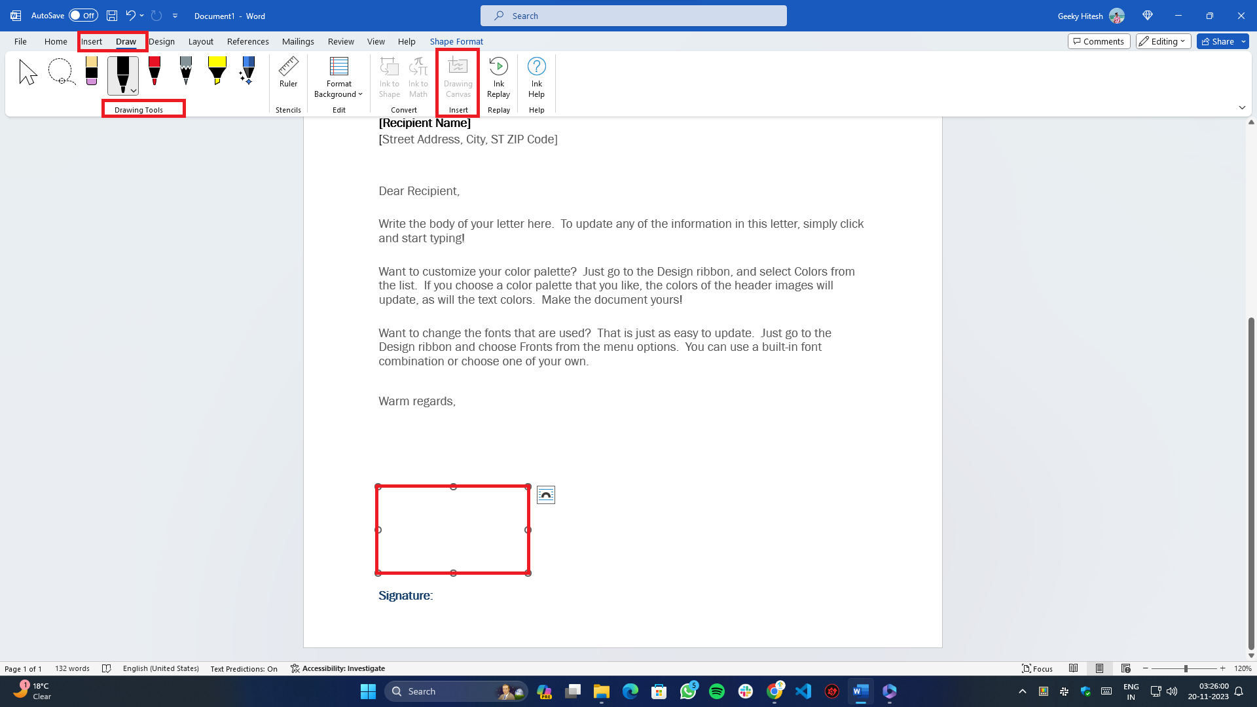
Task: Open the Insert tab
Action: [x=92, y=41]
